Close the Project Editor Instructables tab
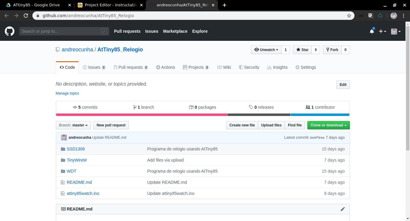 point(141,5)
